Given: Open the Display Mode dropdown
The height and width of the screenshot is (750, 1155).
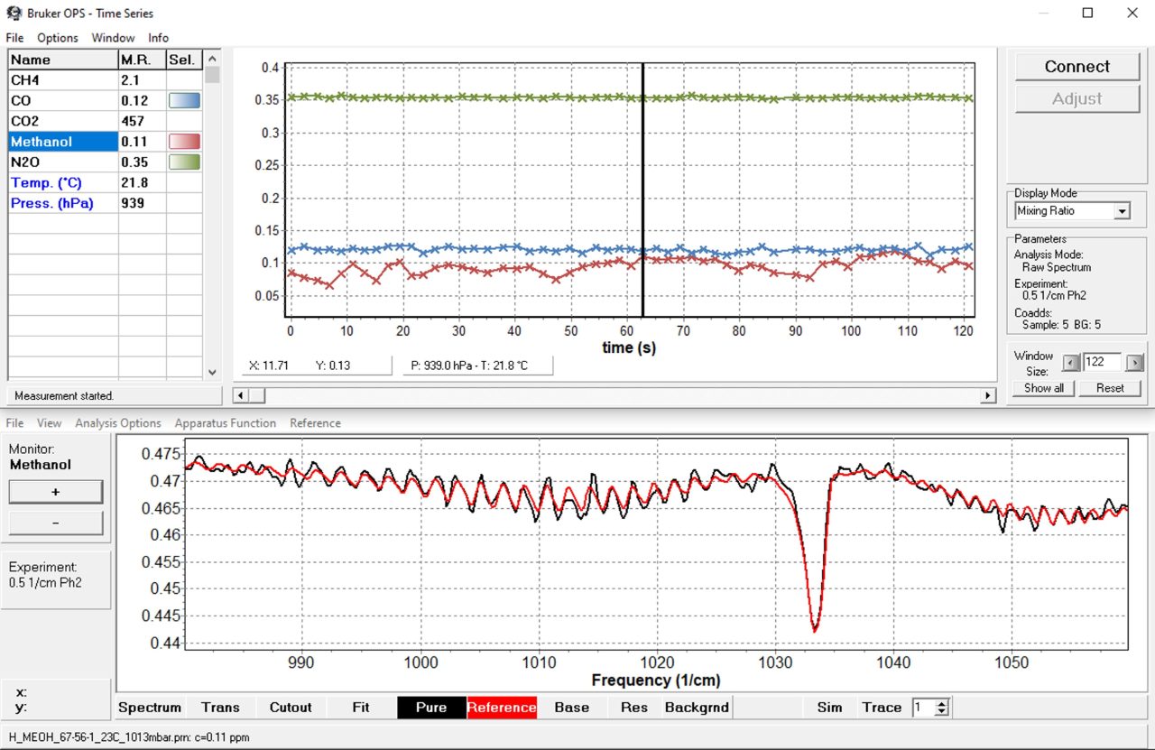Looking at the screenshot, I should (x=1122, y=210).
